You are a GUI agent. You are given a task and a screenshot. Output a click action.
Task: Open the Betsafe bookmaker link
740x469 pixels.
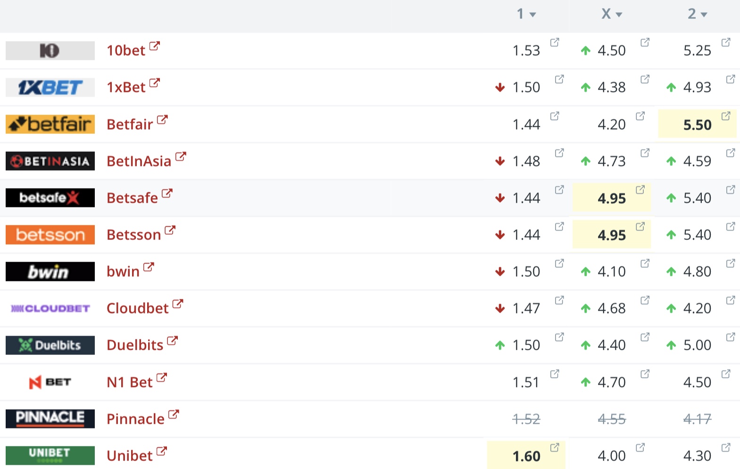(132, 198)
